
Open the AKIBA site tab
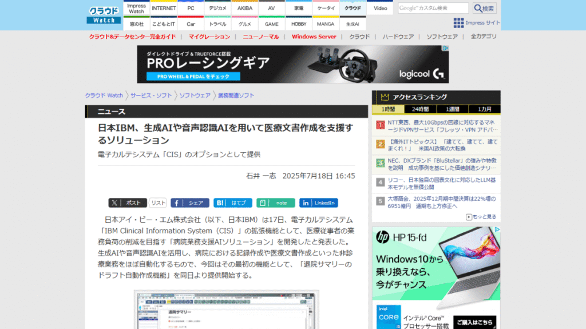(x=245, y=8)
